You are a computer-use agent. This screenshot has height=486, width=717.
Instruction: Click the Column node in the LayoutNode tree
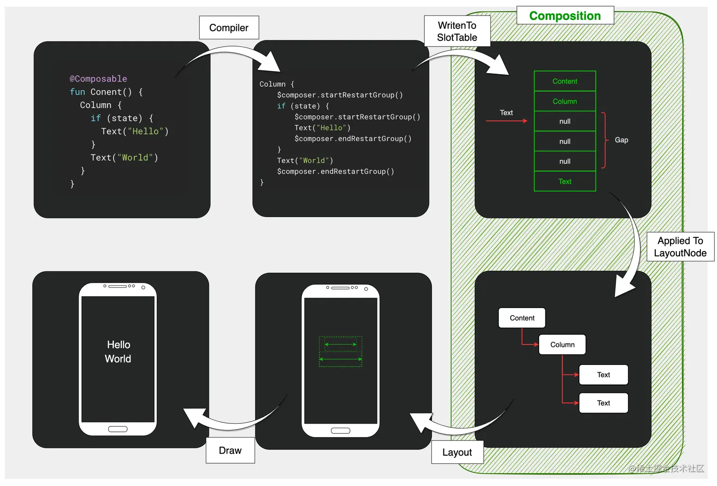click(x=562, y=345)
